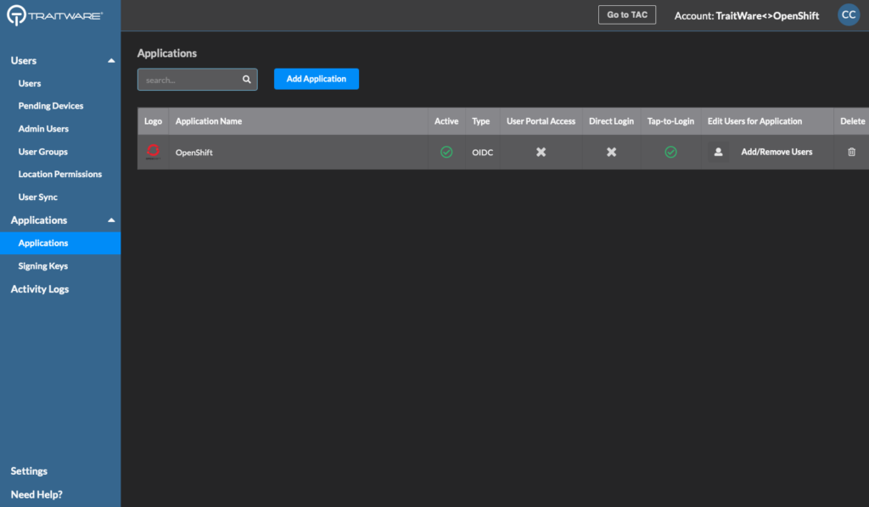This screenshot has height=507, width=869.
Task: Open User Sync
Action: (x=37, y=197)
